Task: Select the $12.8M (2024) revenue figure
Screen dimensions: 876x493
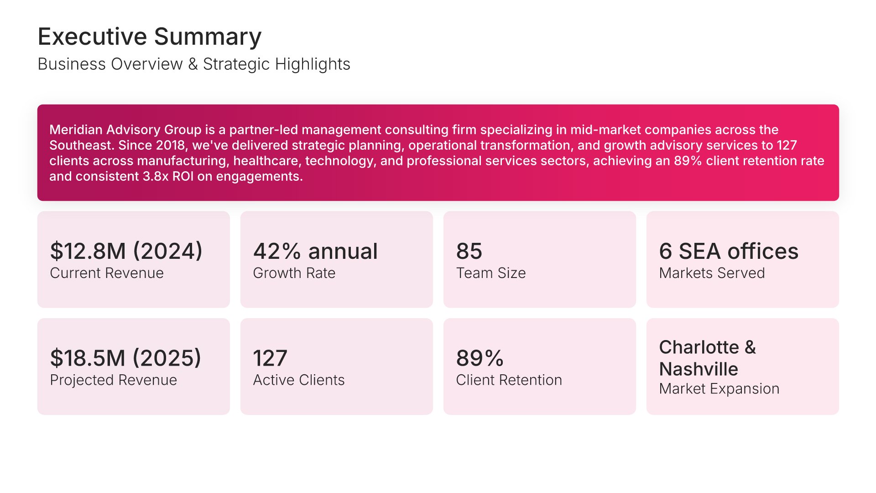Action: click(126, 251)
